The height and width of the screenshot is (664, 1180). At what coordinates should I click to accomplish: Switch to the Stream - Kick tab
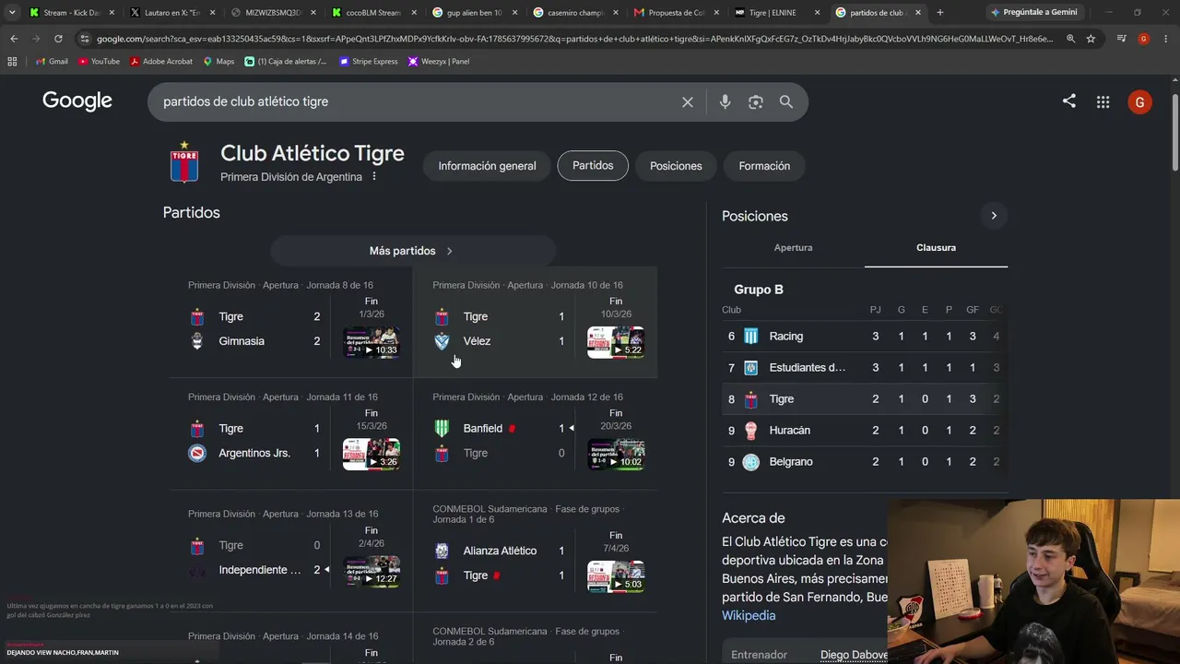(72, 13)
